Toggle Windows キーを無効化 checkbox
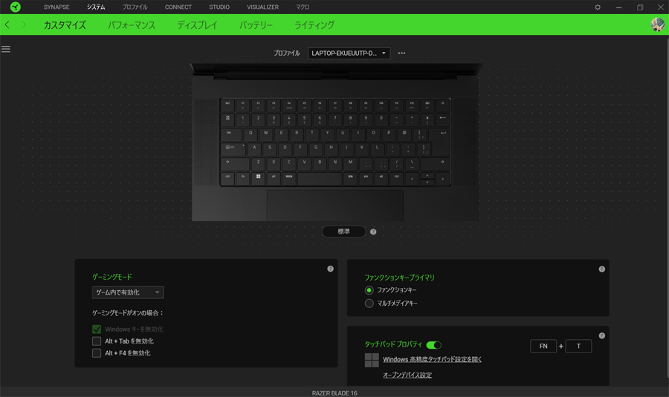The height and width of the screenshot is (397, 669). click(97, 329)
